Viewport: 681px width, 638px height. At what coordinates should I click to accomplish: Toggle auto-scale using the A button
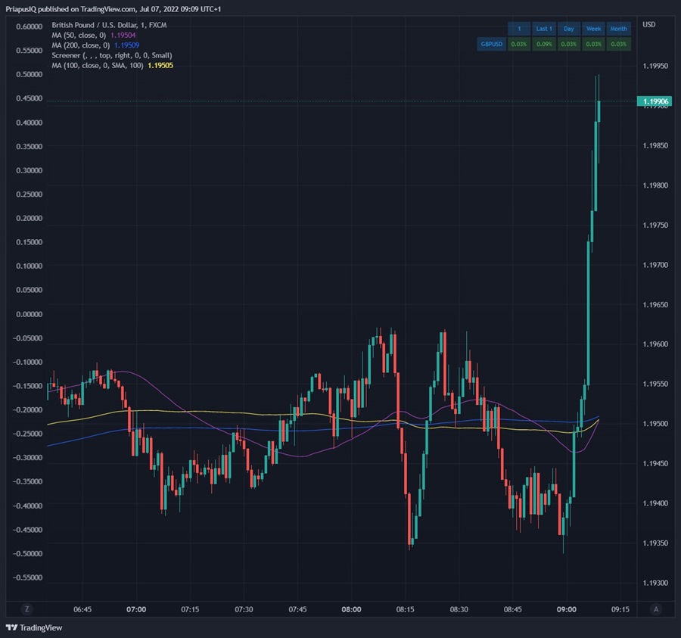(x=655, y=608)
